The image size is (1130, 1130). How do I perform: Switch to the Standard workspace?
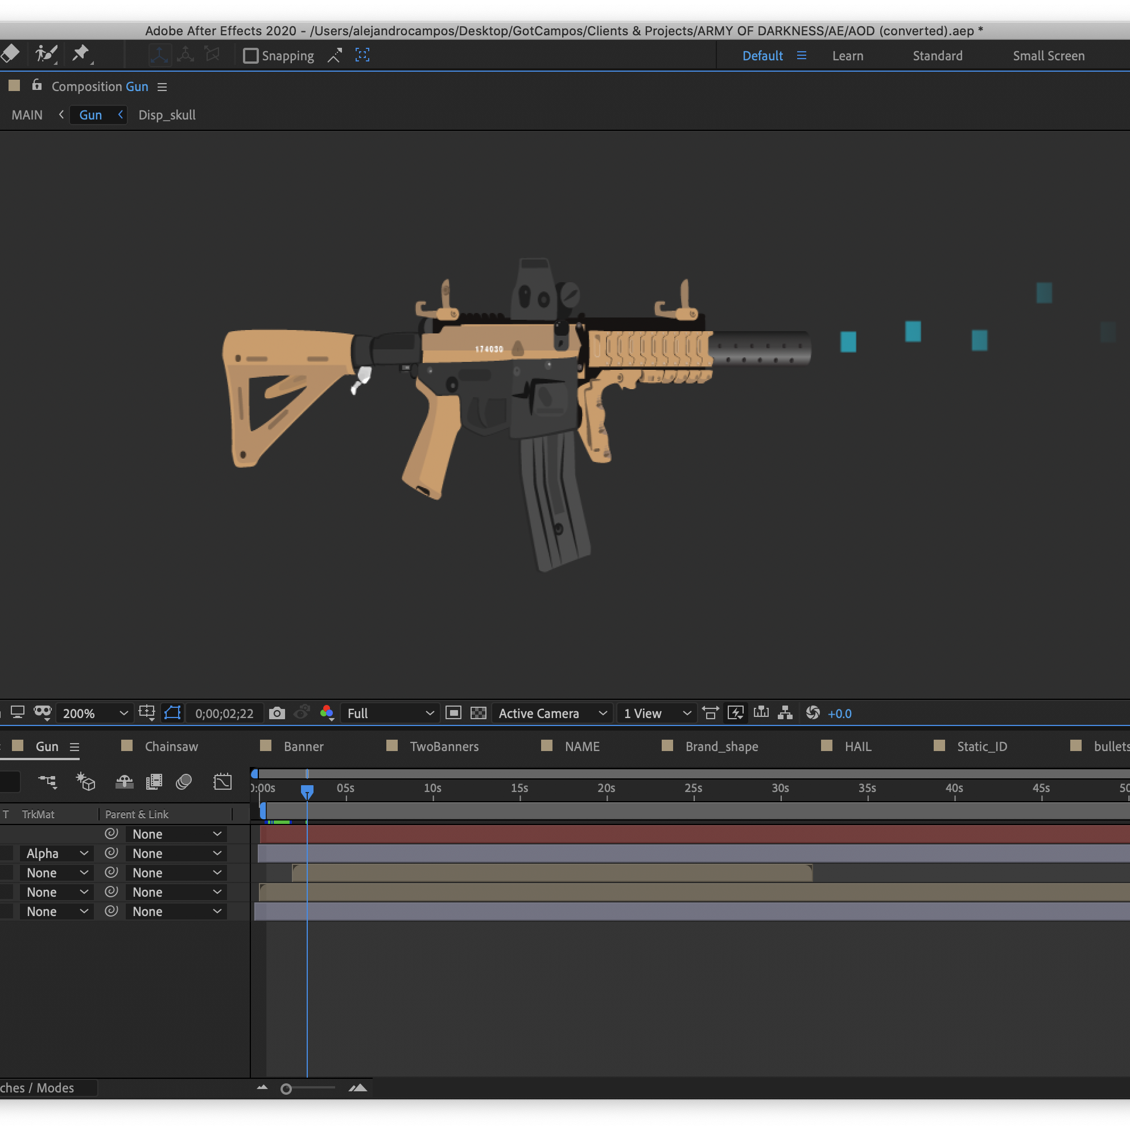coord(937,56)
